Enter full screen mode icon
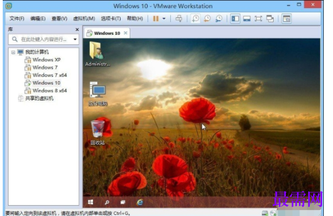The width and height of the screenshot is (333, 216). coord(258,19)
